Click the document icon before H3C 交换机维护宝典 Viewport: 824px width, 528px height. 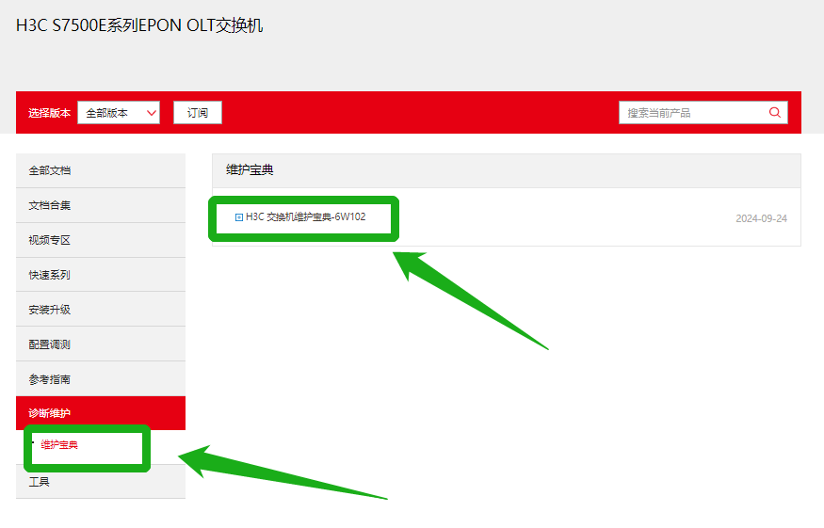coord(238,217)
